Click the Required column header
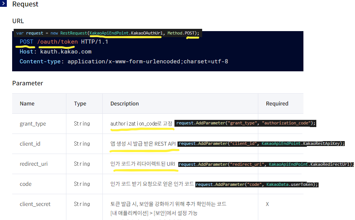This screenshot has width=355, height=220. tap(277, 104)
